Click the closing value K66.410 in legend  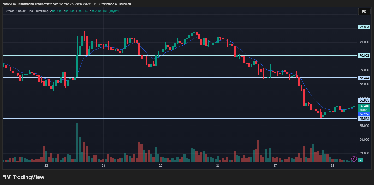tap(95, 11)
